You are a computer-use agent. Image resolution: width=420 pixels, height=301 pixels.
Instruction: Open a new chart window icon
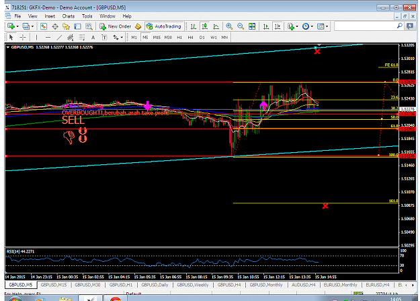11,26
